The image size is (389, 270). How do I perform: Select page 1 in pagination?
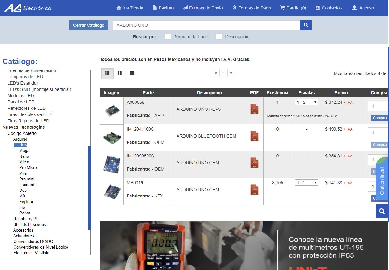pyautogui.click(x=224, y=73)
